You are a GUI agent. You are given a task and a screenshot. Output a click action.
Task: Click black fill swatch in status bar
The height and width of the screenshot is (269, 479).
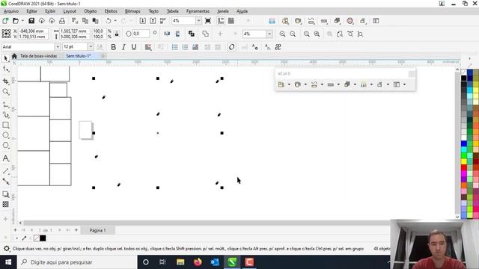[x=43, y=238]
